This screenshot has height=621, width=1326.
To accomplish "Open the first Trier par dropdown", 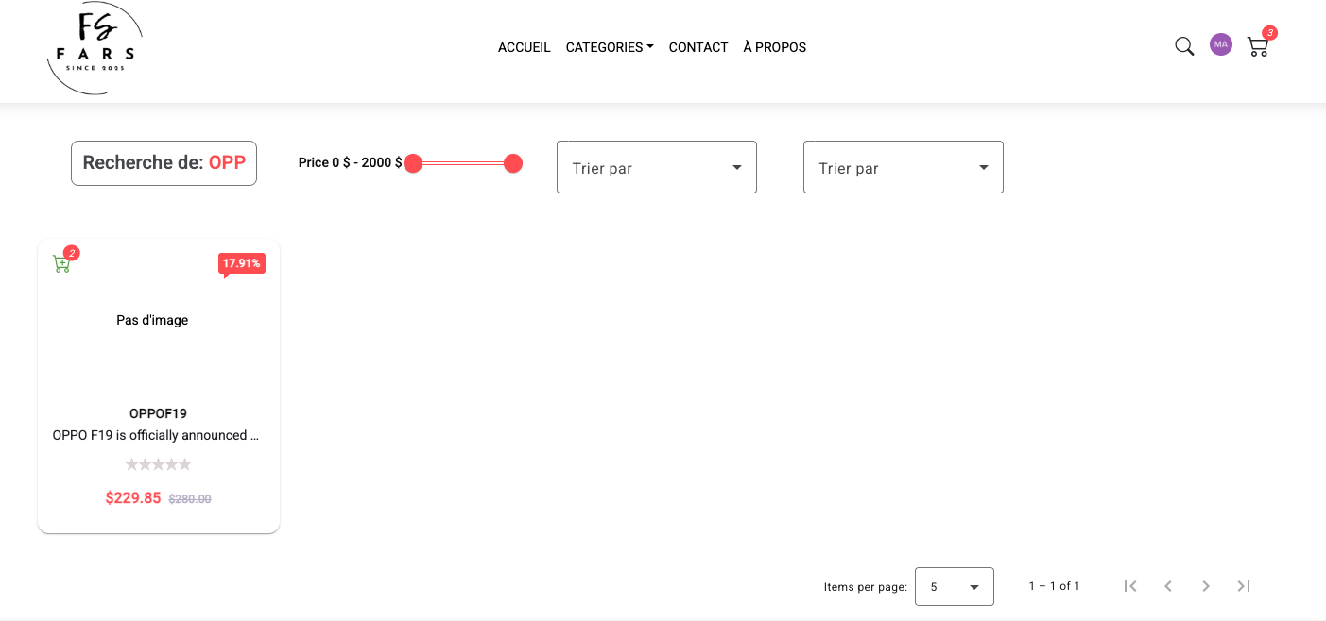I will coord(656,167).
